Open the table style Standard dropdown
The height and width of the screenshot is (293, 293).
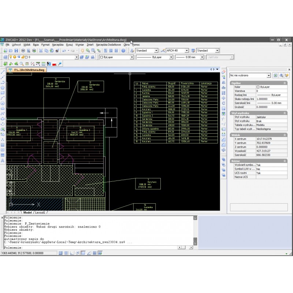(217, 51)
